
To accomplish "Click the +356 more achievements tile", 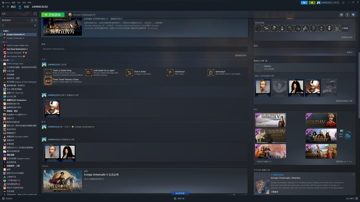I will click(x=345, y=28).
